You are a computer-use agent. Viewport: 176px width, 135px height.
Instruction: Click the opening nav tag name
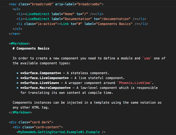pyautogui.click(x=14, y=4)
